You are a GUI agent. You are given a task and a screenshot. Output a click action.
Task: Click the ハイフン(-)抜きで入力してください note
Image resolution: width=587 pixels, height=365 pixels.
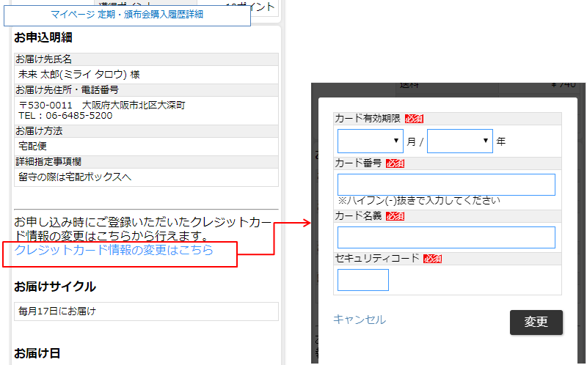419,200
